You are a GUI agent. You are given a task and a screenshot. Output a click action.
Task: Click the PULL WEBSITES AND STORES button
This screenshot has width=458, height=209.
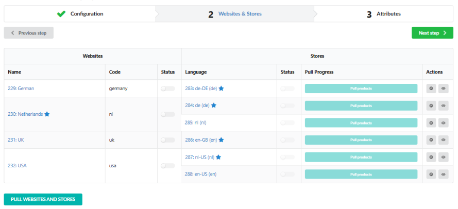coord(43,199)
